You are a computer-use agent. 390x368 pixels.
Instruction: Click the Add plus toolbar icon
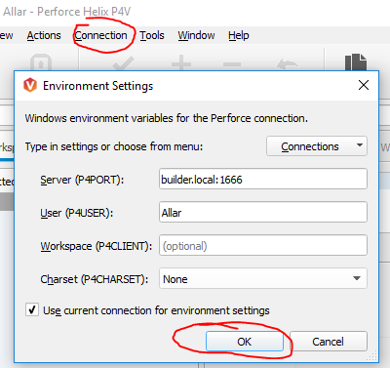coord(181,62)
